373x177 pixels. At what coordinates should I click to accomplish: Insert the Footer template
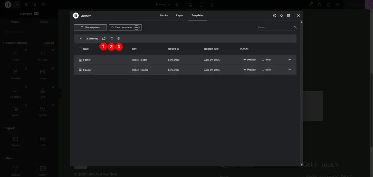click(267, 60)
